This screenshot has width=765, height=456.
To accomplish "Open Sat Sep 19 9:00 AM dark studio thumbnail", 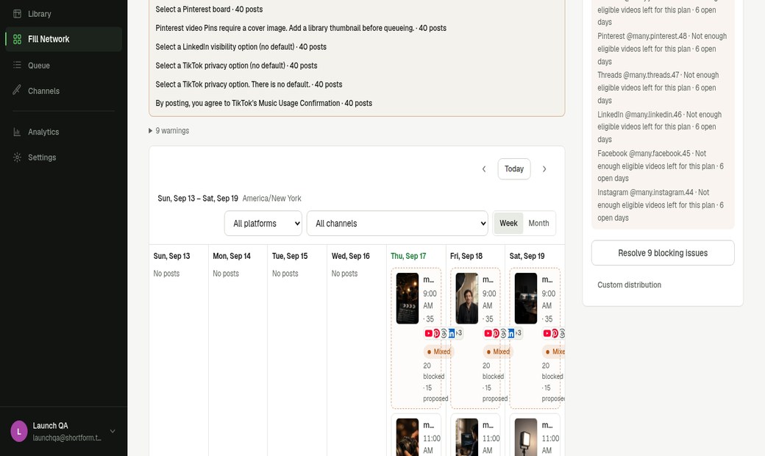I will click(526, 298).
